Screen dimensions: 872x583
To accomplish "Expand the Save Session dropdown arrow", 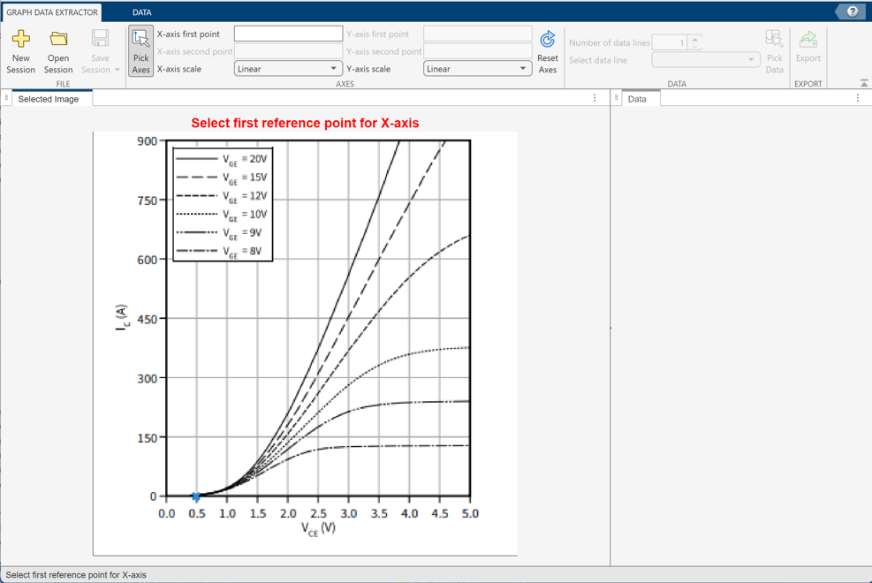I will pyautogui.click(x=116, y=70).
